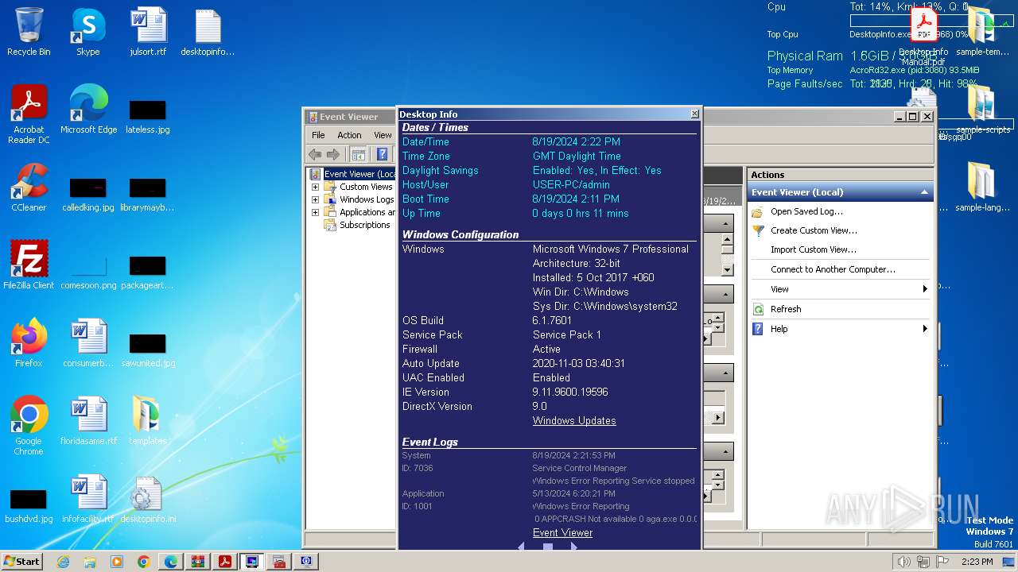The image size is (1018, 572).
Task: Click Forward arrow in Event Viewer toolbar
Action: 332,154
